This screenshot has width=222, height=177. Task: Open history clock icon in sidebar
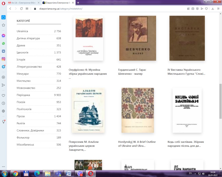click(x=4, y=103)
